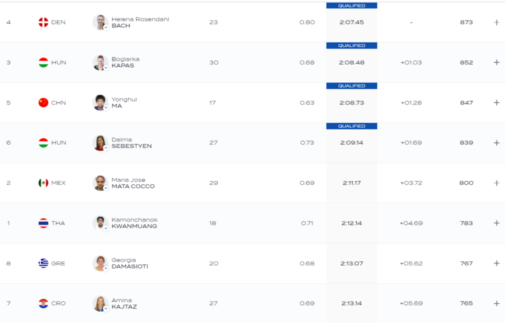Click the flag next to Dalma Sebestyen
The width and height of the screenshot is (512, 323).
(43, 143)
